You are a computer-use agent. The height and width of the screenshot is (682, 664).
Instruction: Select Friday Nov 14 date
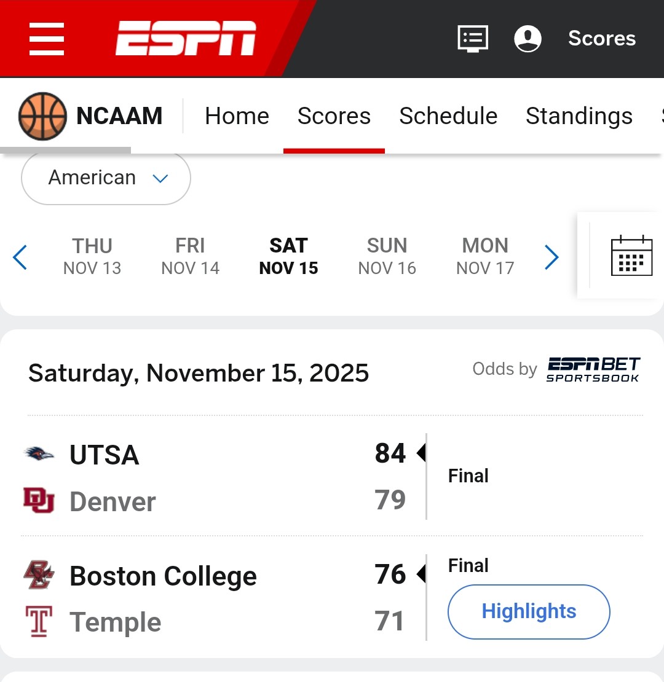pos(190,256)
